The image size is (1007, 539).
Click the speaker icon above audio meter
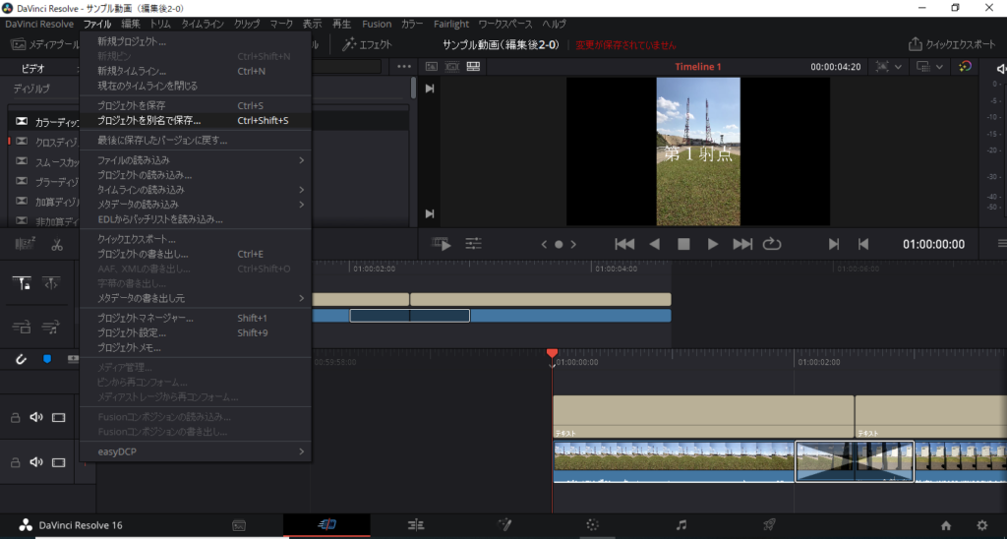pyautogui.click(x=1001, y=68)
